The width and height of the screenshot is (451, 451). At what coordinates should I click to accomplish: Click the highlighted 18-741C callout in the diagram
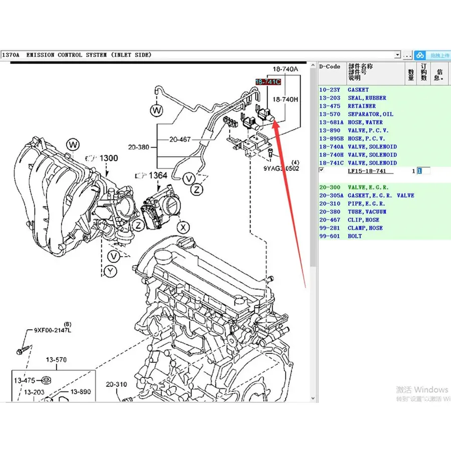267,81
